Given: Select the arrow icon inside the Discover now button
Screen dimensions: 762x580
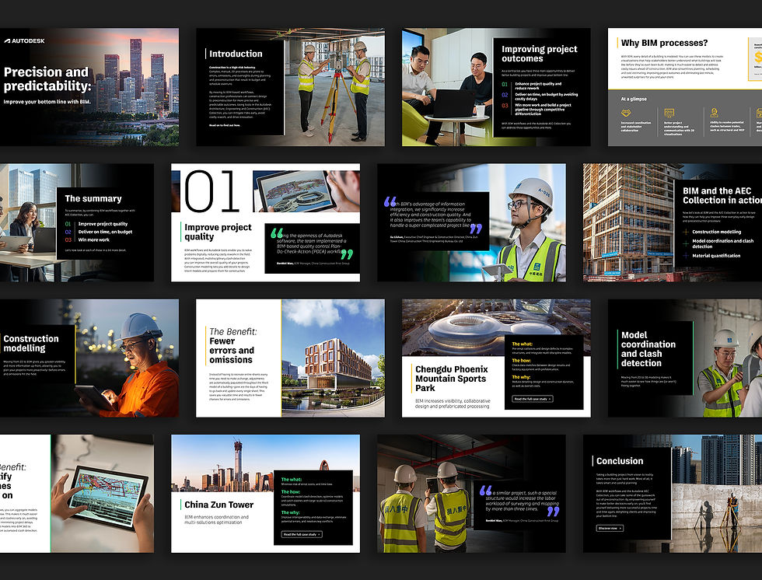Looking at the screenshot, I should (x=620, y=529).
